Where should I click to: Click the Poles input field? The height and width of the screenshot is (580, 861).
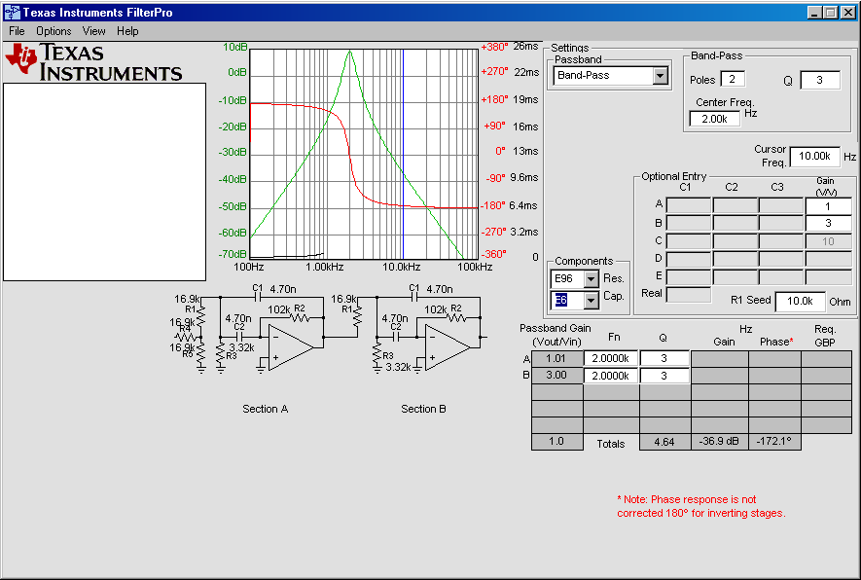point(733,79)
